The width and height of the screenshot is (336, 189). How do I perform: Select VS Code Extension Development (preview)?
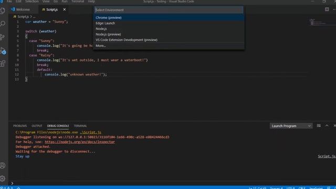[x=169, y=40]
